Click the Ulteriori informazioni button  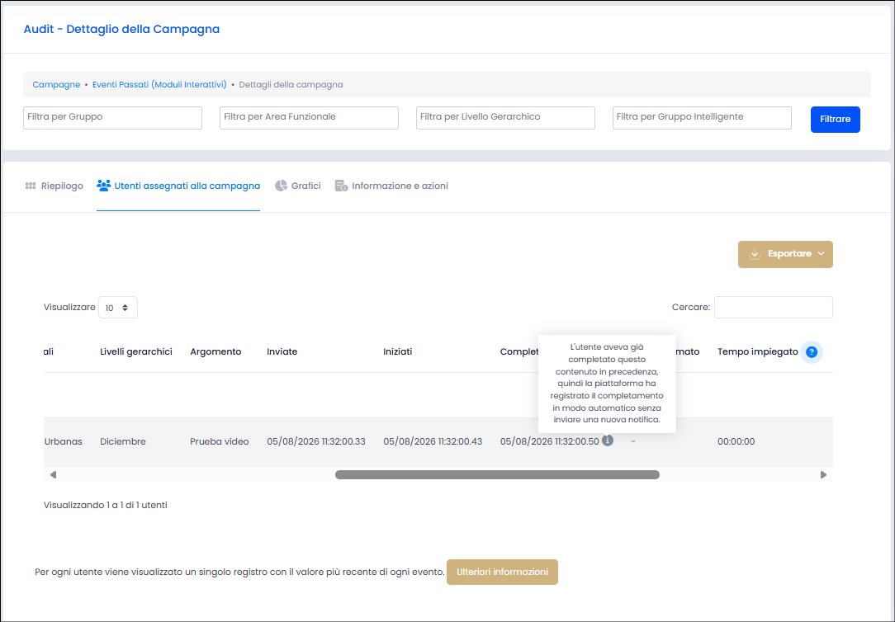tap(502, 572)
